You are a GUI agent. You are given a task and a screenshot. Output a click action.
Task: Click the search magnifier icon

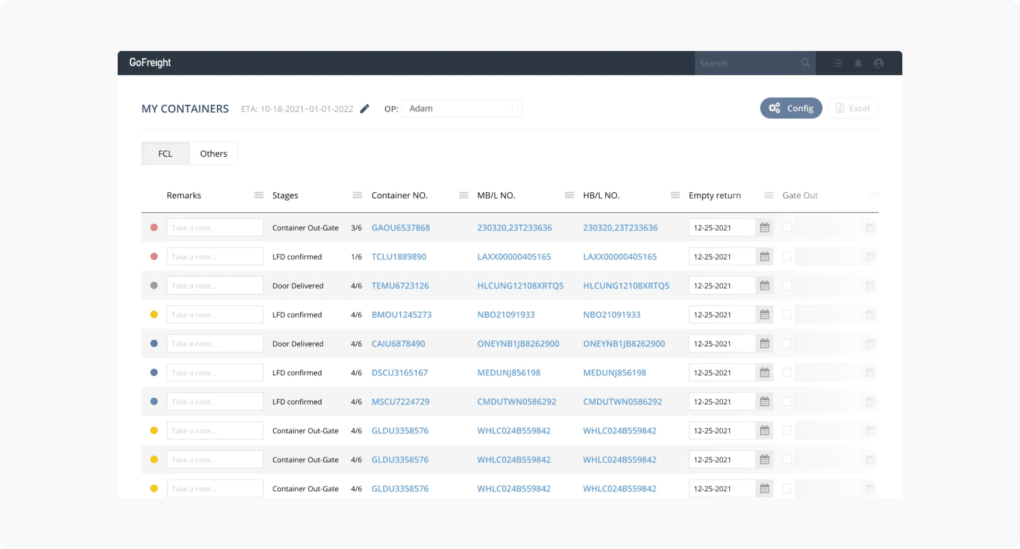(x=805, y=63)
